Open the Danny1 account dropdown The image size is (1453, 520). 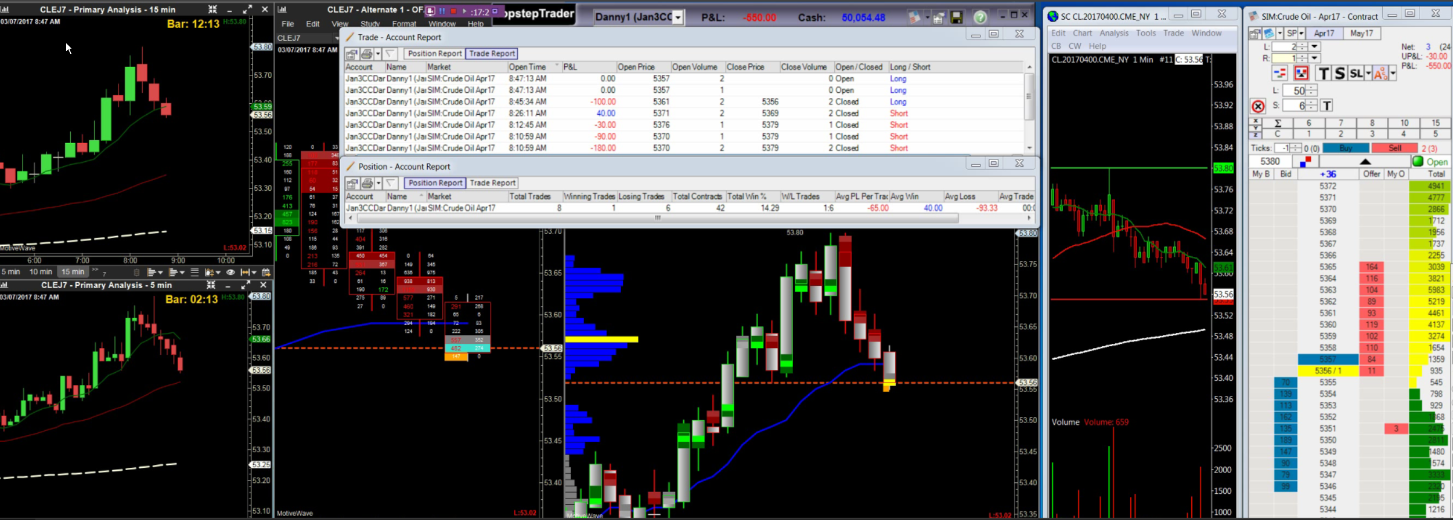(677, 17)
